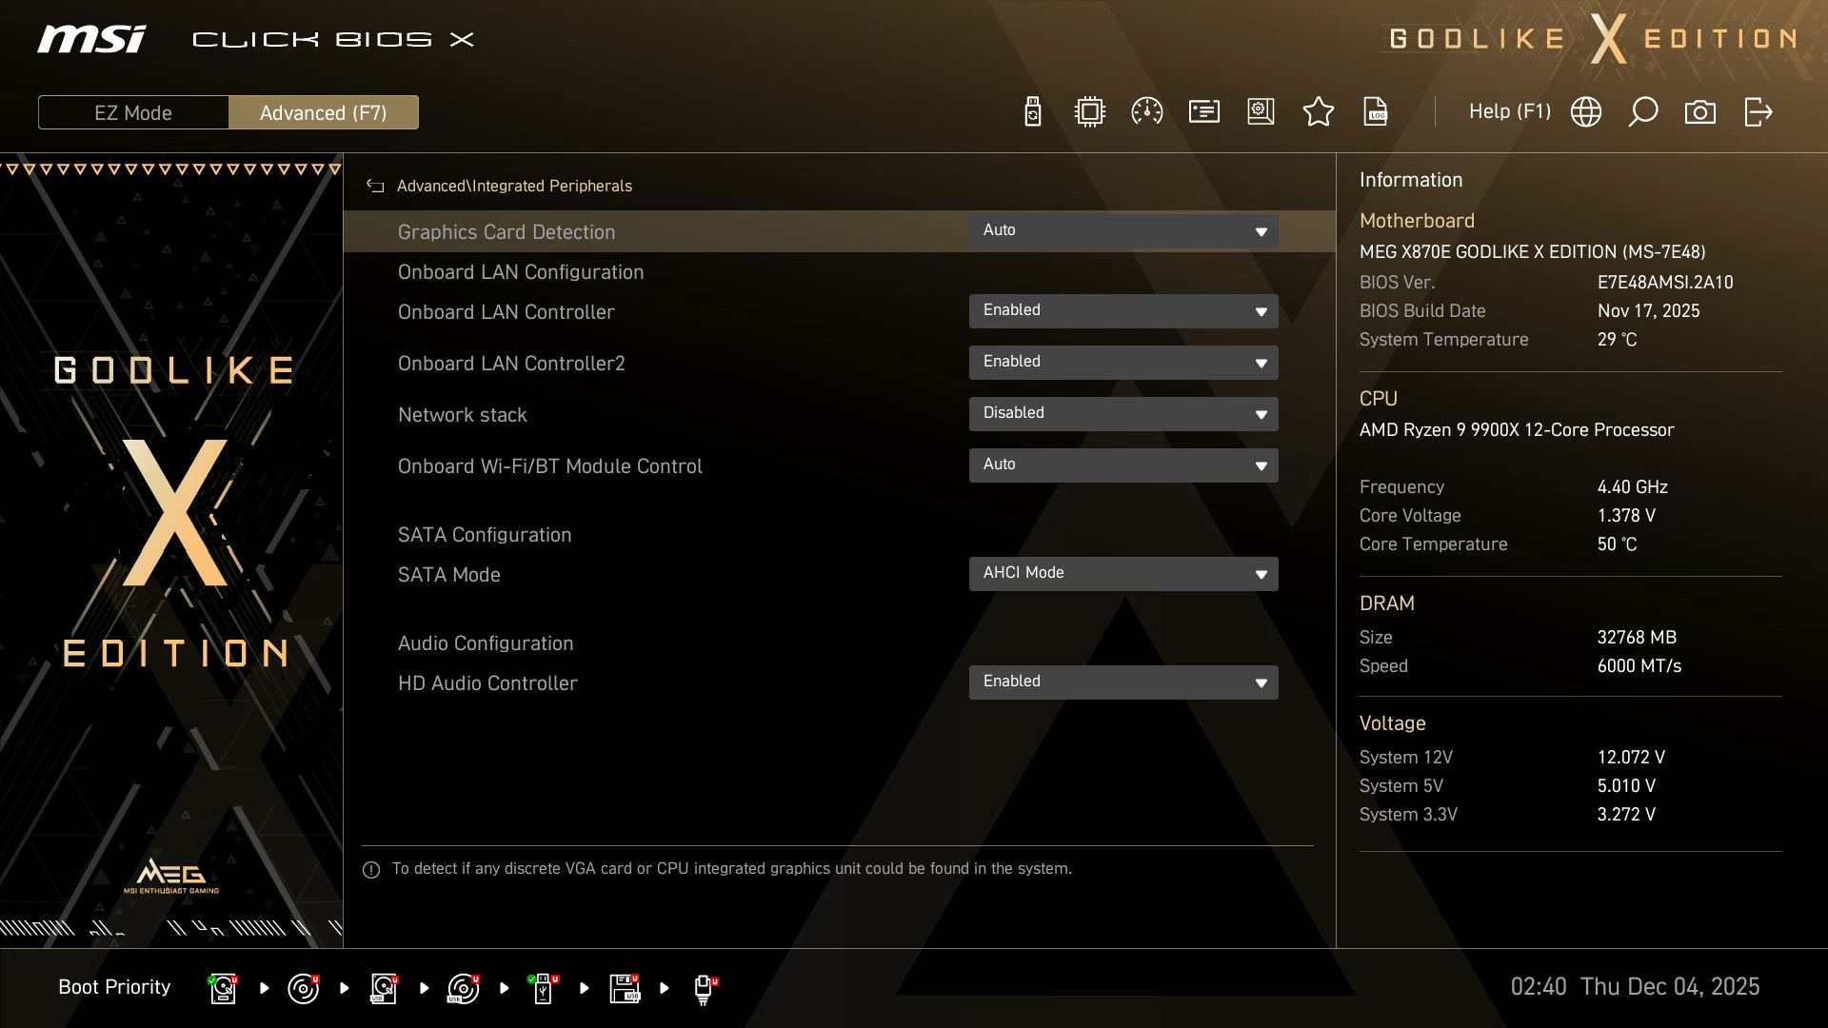Toggle the HD Audio Controller setting

pos(1123,682)
